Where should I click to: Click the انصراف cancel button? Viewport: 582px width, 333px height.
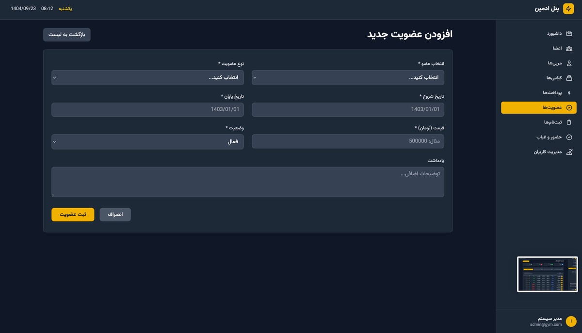click(115, 214)
